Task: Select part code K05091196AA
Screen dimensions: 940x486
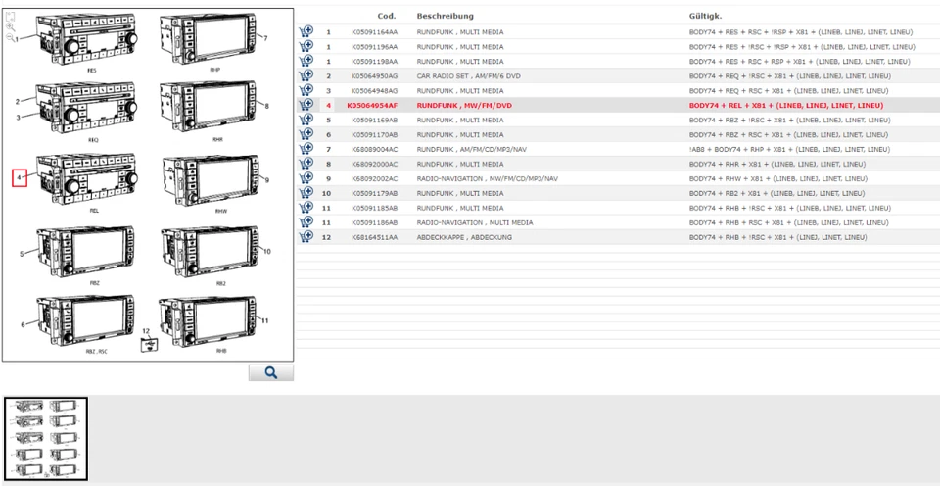Action: point(374,47)
